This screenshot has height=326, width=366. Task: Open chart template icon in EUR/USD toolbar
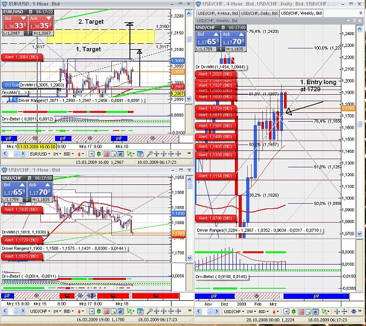point(140,154)
